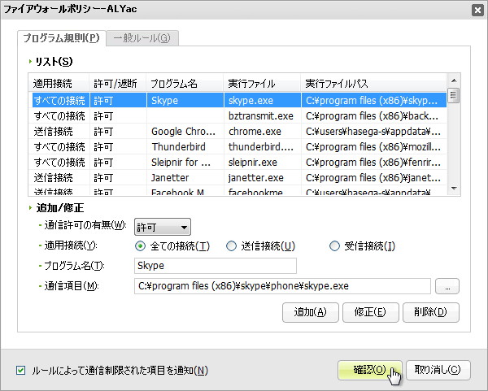This screenshot has height=391, width=488.
Task: Sort by the 許可/遮断 column header
Action: click(x=118, y=84)
